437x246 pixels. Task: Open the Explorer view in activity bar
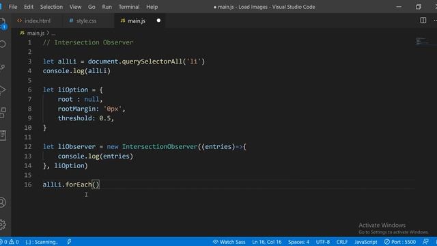(x=2, y=23)
